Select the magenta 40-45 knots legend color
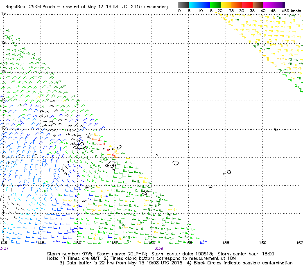 [x=269, y=5]
